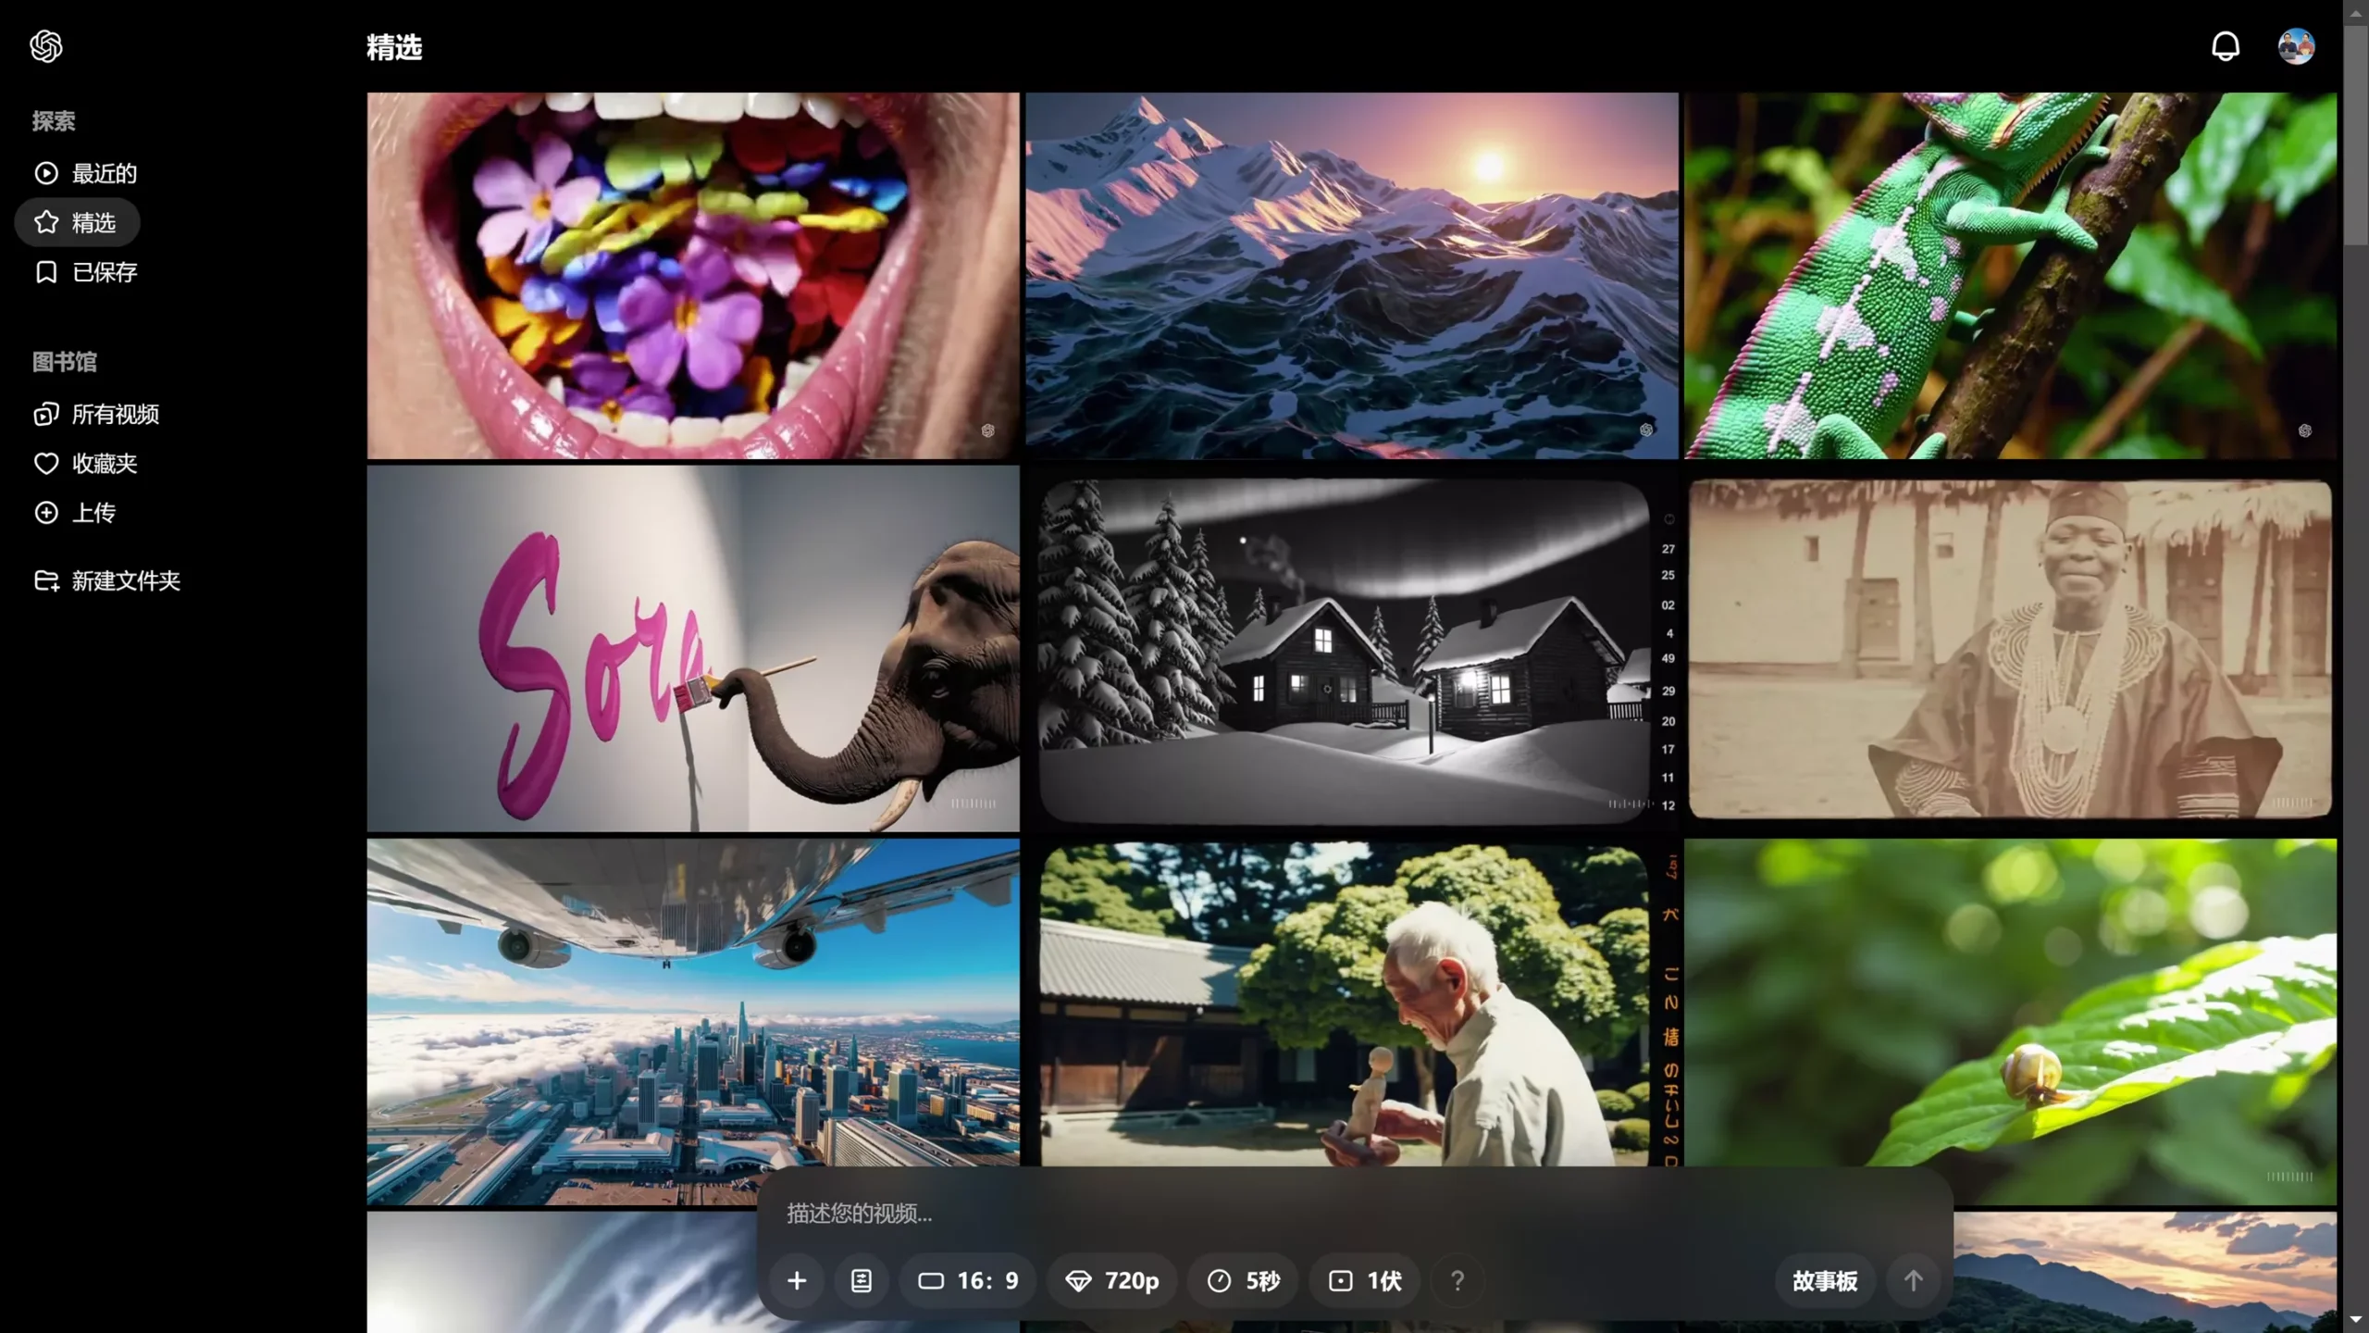Click the plus icon in prompt bar
The height and width of the screenshot is (1333, 2369).
click(797, 1280)
